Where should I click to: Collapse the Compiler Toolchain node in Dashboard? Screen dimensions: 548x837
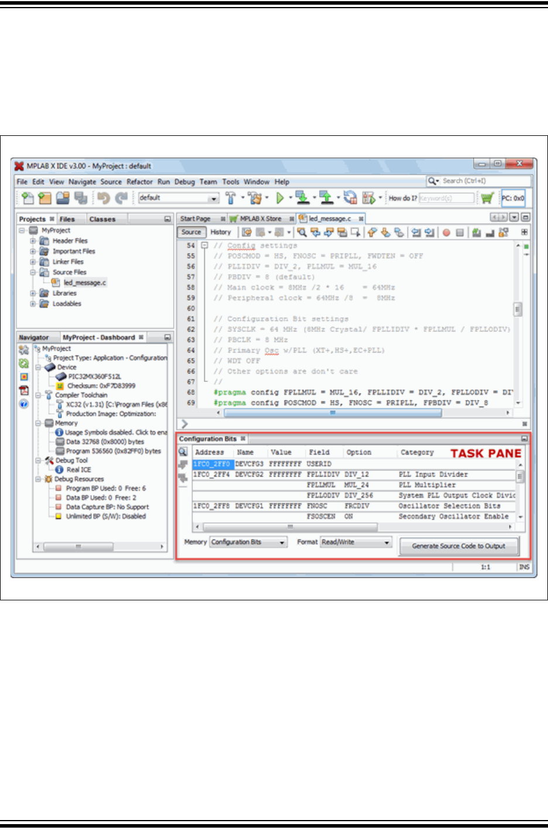[37, 395]
